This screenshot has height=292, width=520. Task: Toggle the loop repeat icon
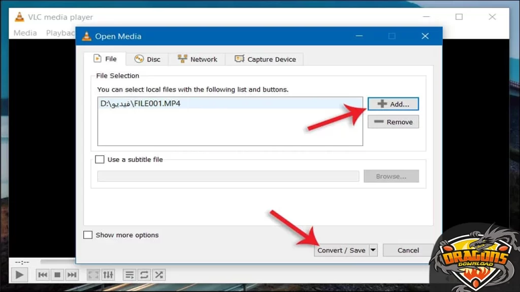[x=144, y=275]
